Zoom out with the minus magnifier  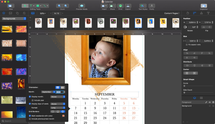(59, 6)
